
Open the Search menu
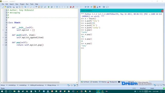pyautogui.click(x=12, y=4)
